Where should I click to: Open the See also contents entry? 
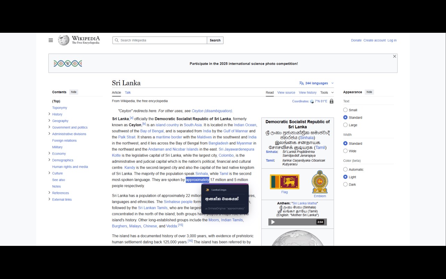(x=59, y=180)
